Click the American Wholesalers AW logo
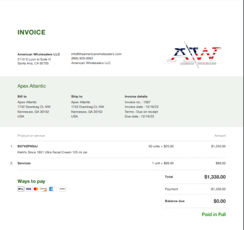Screen dimensions: 244x230 194,55
